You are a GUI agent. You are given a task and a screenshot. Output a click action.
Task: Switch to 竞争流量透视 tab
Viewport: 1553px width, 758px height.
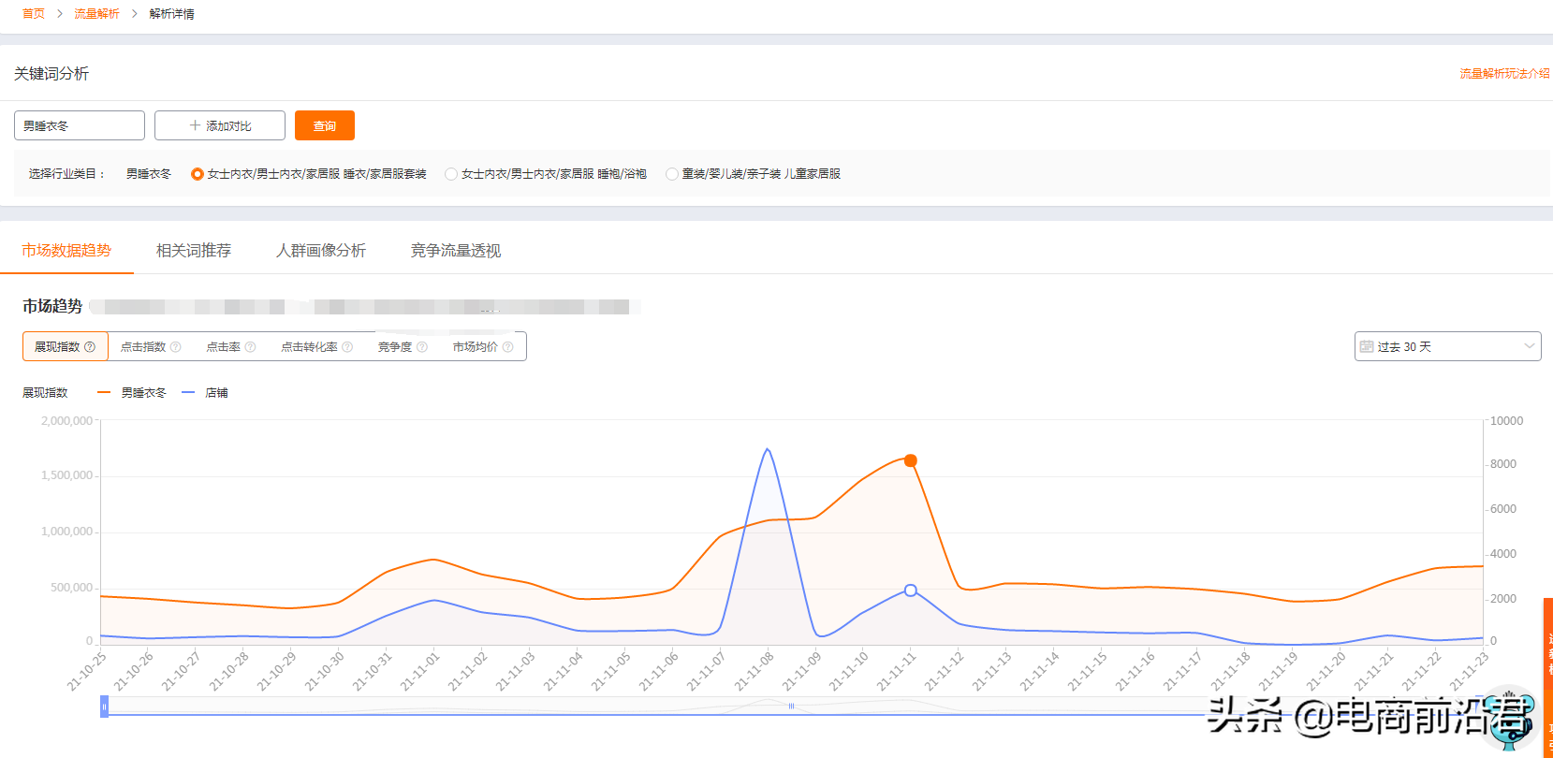[456, 251]
